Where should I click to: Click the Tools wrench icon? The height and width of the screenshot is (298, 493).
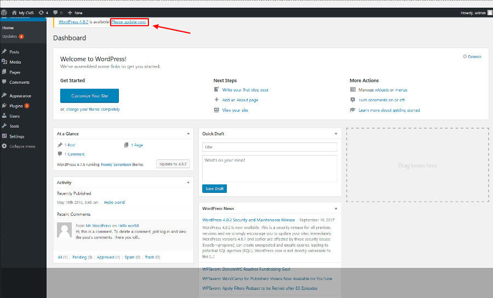[x=4, y=126]
